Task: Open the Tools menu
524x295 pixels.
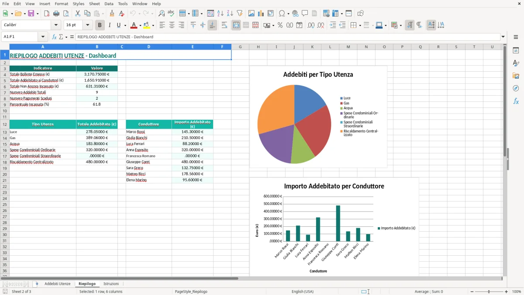Action: tap(123, 3)
